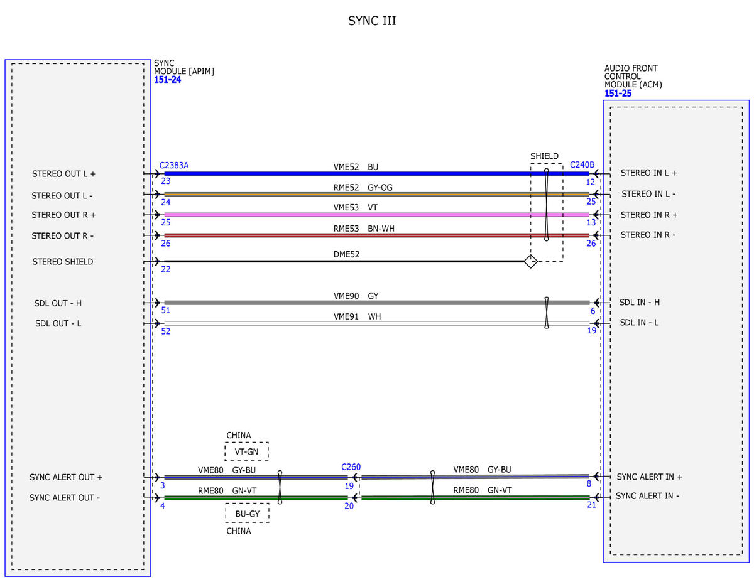Click the RME53 BN-WH wire label
The height and width of the screenshot is (582, 754).
click(364, 229)
